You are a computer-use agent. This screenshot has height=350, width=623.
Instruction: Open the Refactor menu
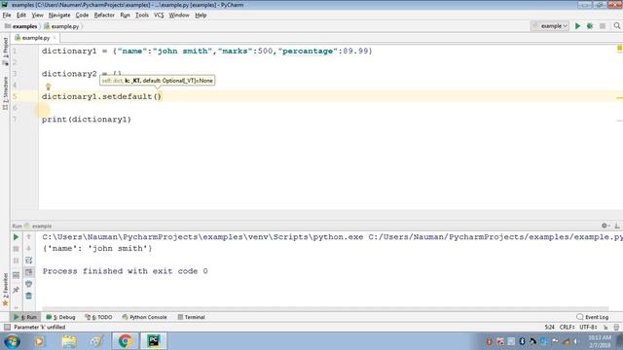[104, 16]
